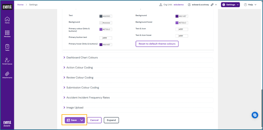The image size is (263, 130).
Task: Expand Dashboard Chart Colours section
Action: (x=82, y=58)
